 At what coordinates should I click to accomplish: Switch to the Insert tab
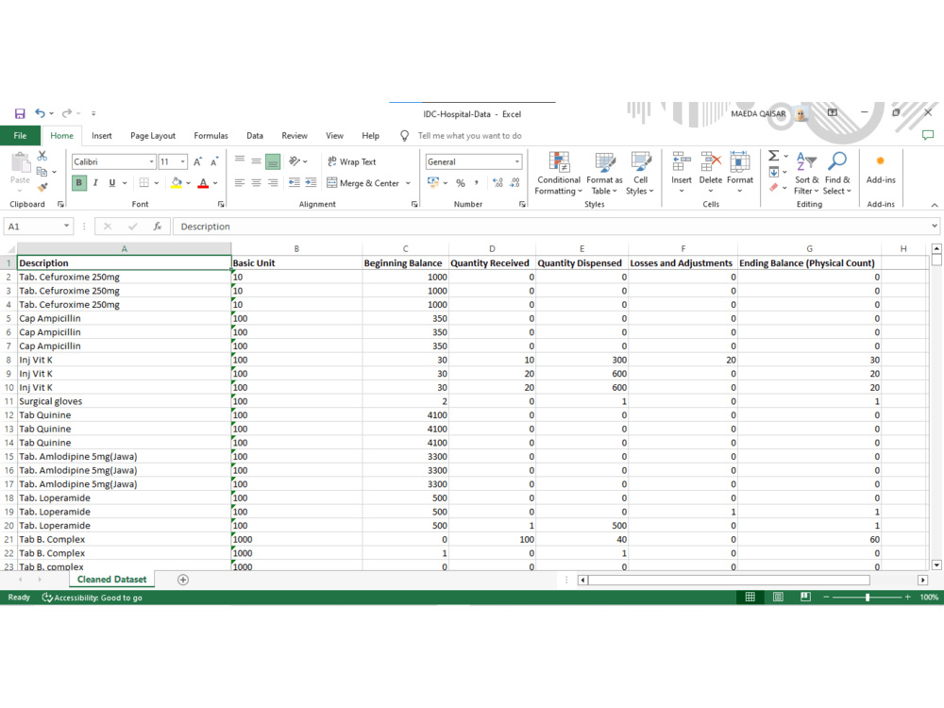click(x=102, y=135)
